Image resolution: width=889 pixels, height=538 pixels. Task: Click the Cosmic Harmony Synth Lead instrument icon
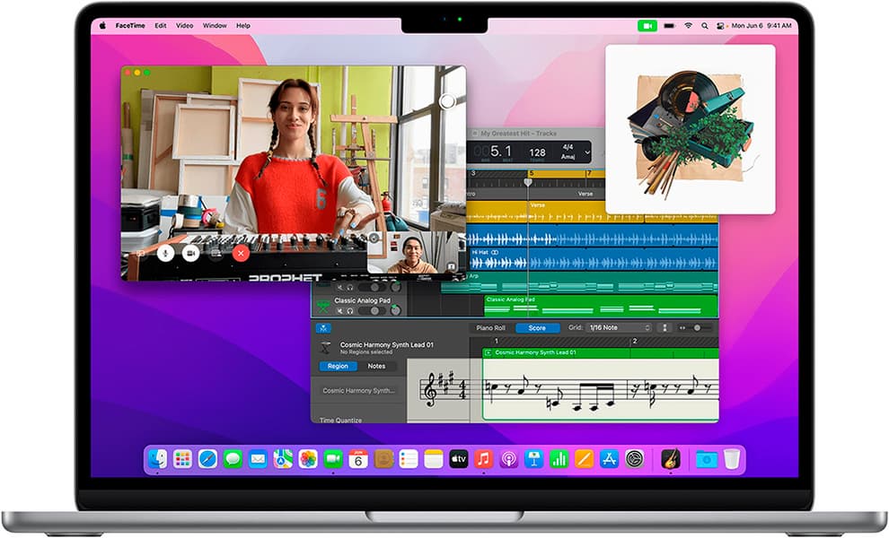[x=325, y=347]
